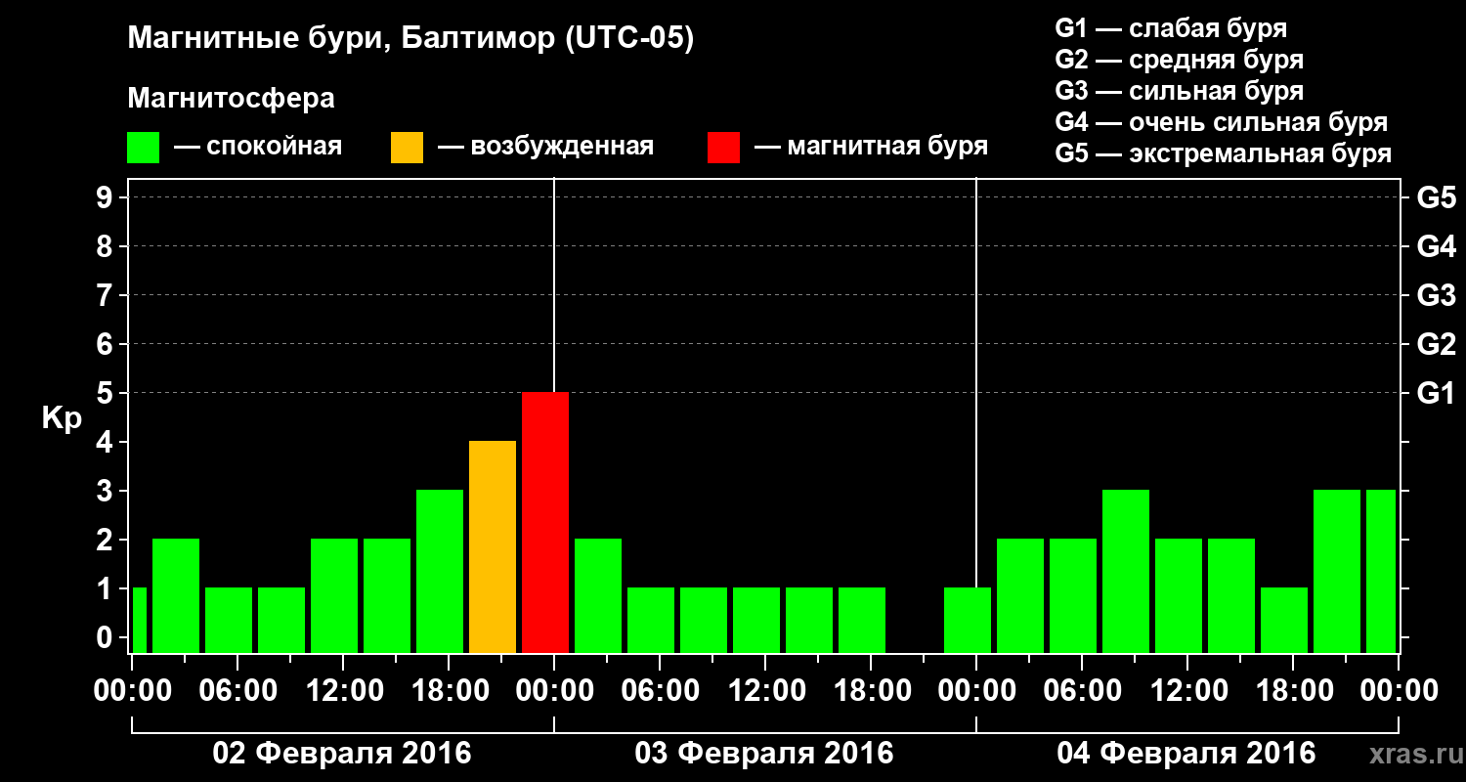This screenshot has width=1466, height=782.
Task: Click the 'G1' right axis label
Action: 1435,393
